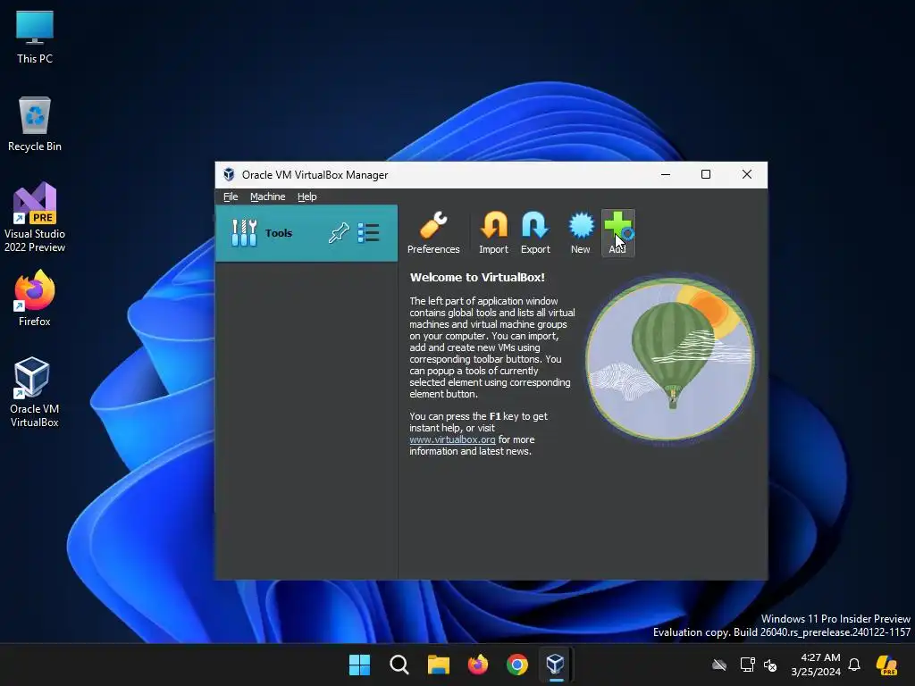Click the Welcome to VirtualBox! heading

click(x=477, y=277)
